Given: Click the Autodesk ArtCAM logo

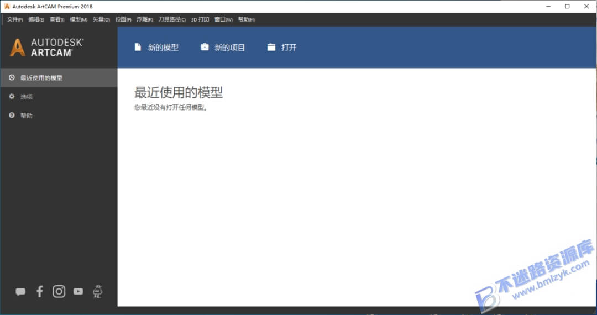Looking at the screenshot, I should click(x=46, y=48).
